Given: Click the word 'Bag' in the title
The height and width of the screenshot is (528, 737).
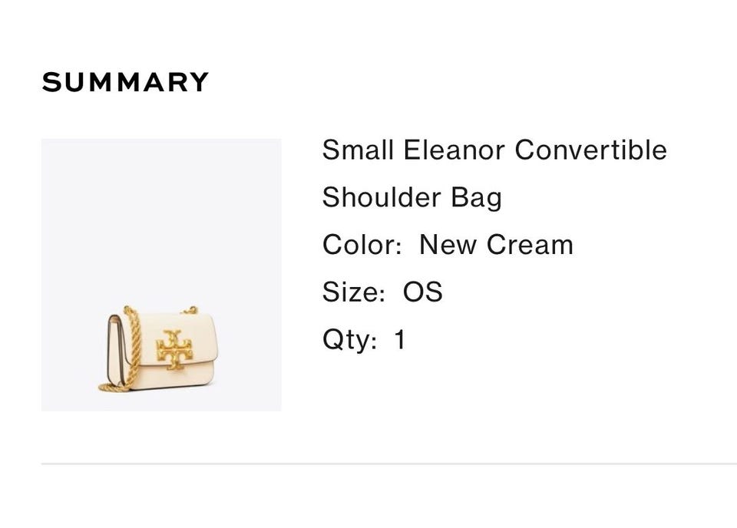Looking at the screenshot, I should 476,197.
